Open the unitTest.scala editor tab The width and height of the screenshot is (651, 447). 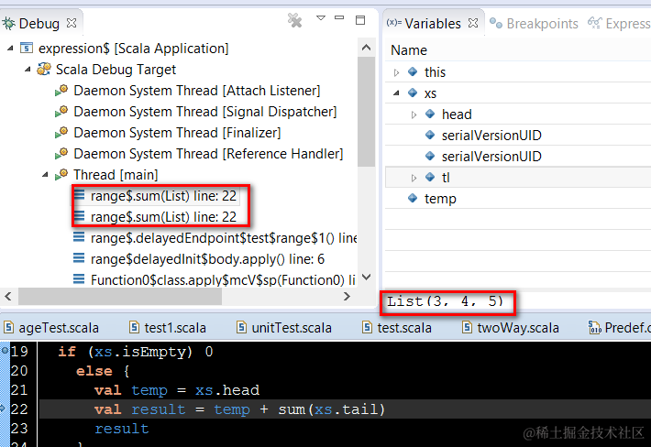click(284, 328)
